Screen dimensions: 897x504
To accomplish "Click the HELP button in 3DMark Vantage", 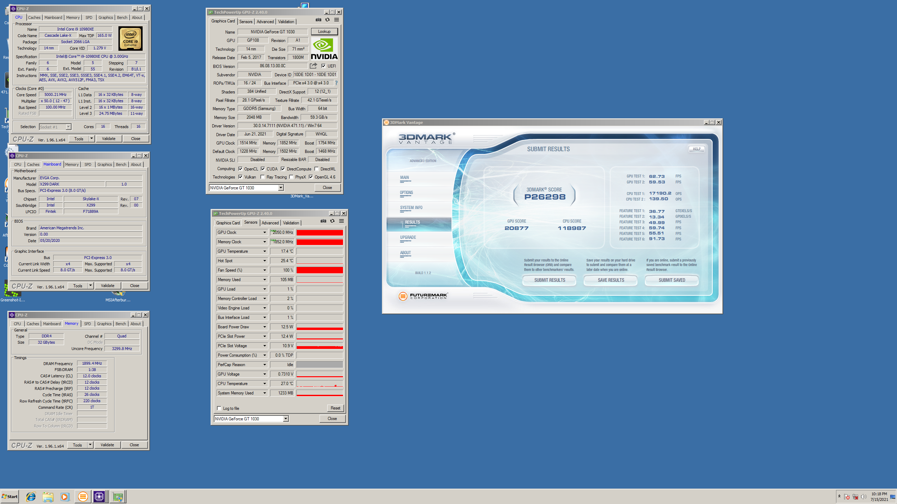I will tap(697, 149).
